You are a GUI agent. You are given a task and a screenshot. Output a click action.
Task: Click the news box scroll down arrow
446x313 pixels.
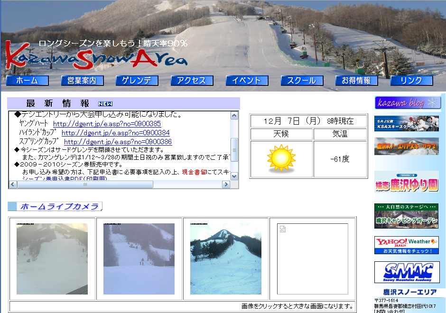(234, 176)
